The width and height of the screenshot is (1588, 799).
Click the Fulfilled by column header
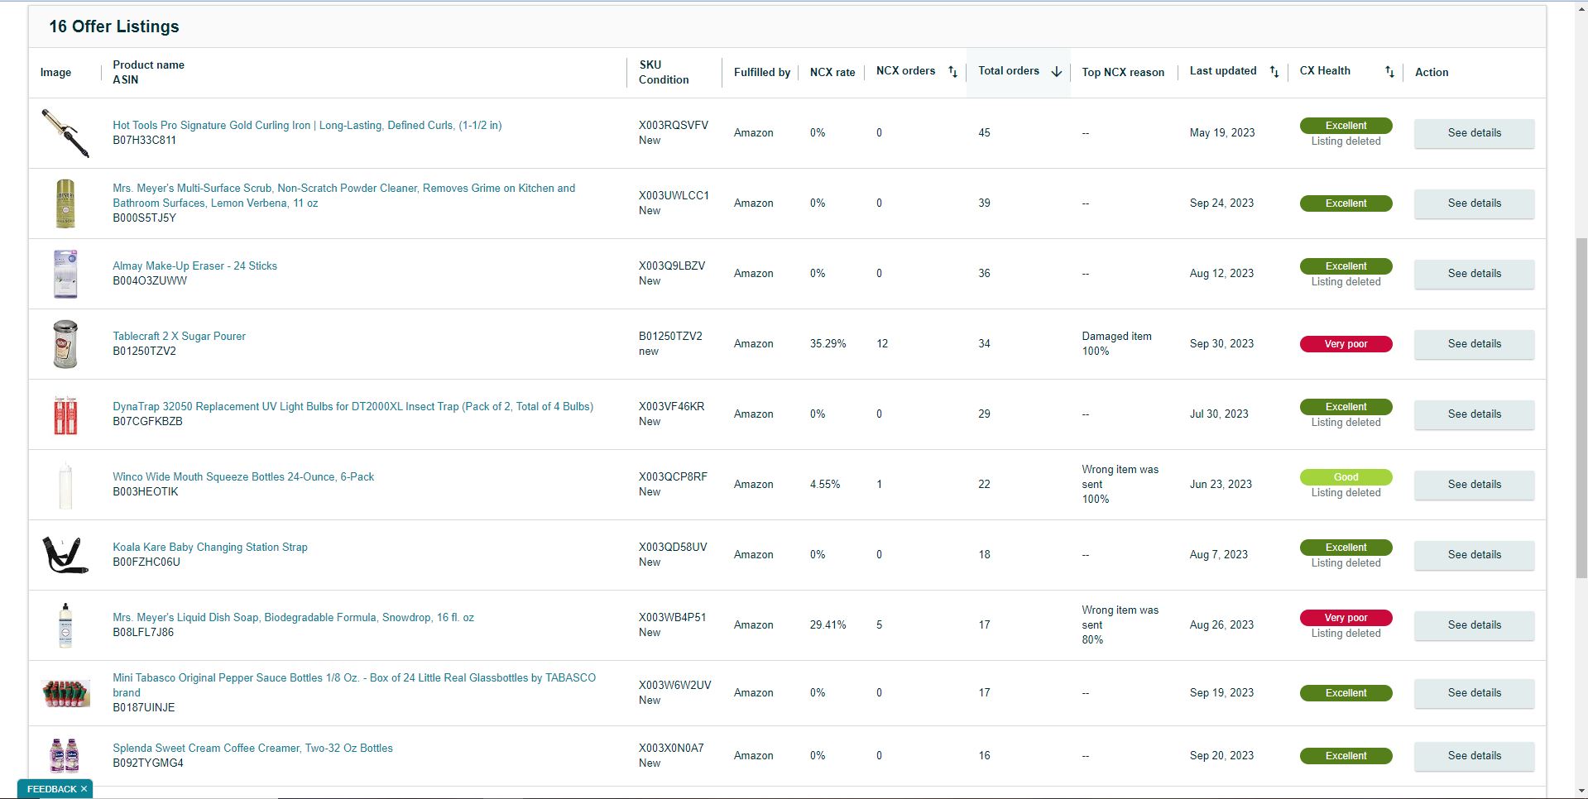pos(762,73)
